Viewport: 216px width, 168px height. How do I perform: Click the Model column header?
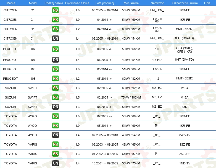[33, 3]
